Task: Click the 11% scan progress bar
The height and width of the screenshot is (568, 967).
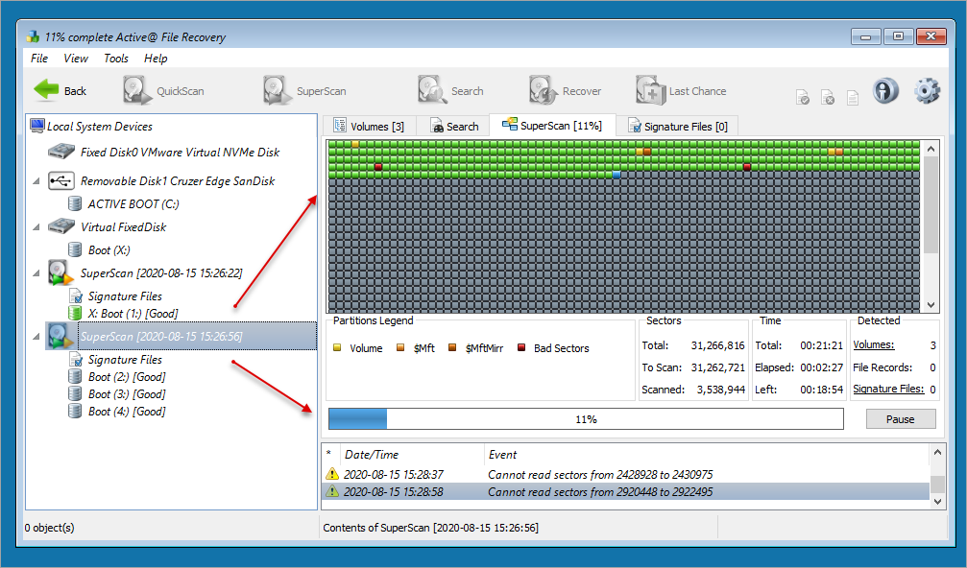Action: [x=585, y=419]
